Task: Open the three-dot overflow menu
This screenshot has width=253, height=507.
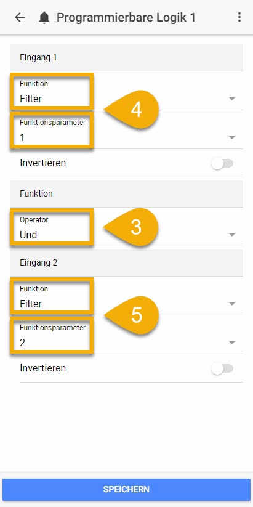Action: point(239,17)
